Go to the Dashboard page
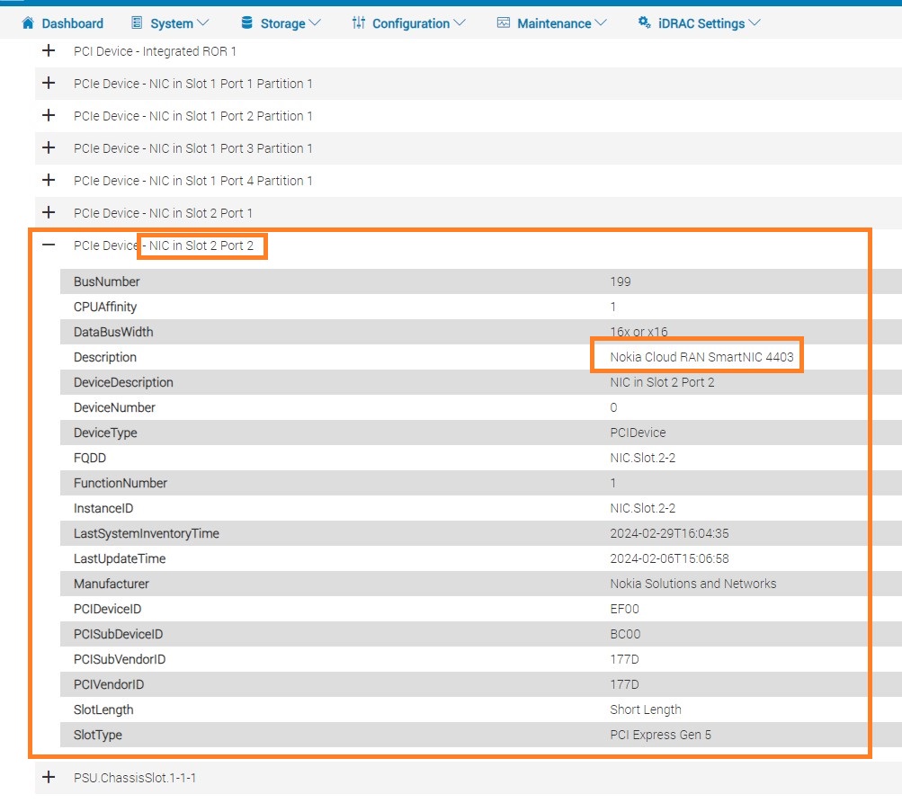This screenshot has height=803, width=902. tap(72, 23)
